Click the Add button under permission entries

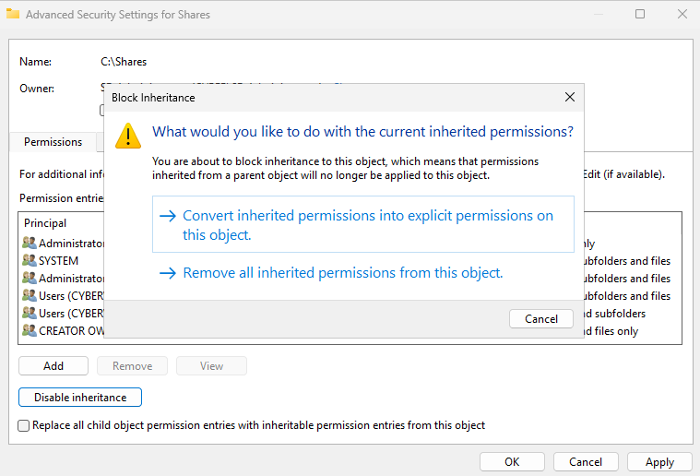tap(53, 366)
